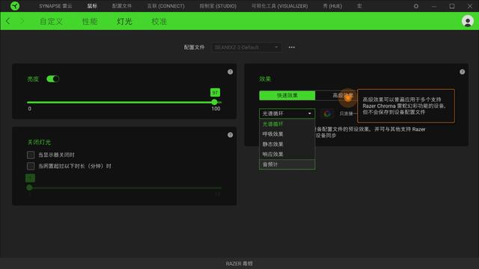This screenshot has height=269, width=479.
Task: Open the user profile avatar
Action: tap(467, 21)
